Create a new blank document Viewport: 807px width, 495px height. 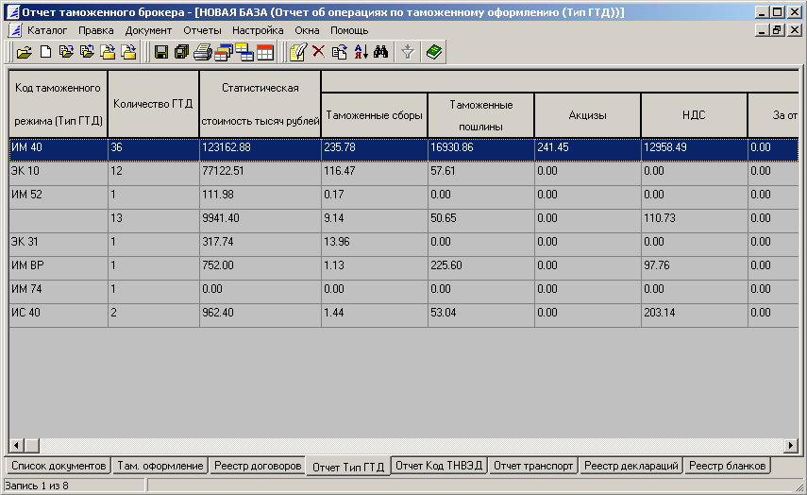(44, 53)
